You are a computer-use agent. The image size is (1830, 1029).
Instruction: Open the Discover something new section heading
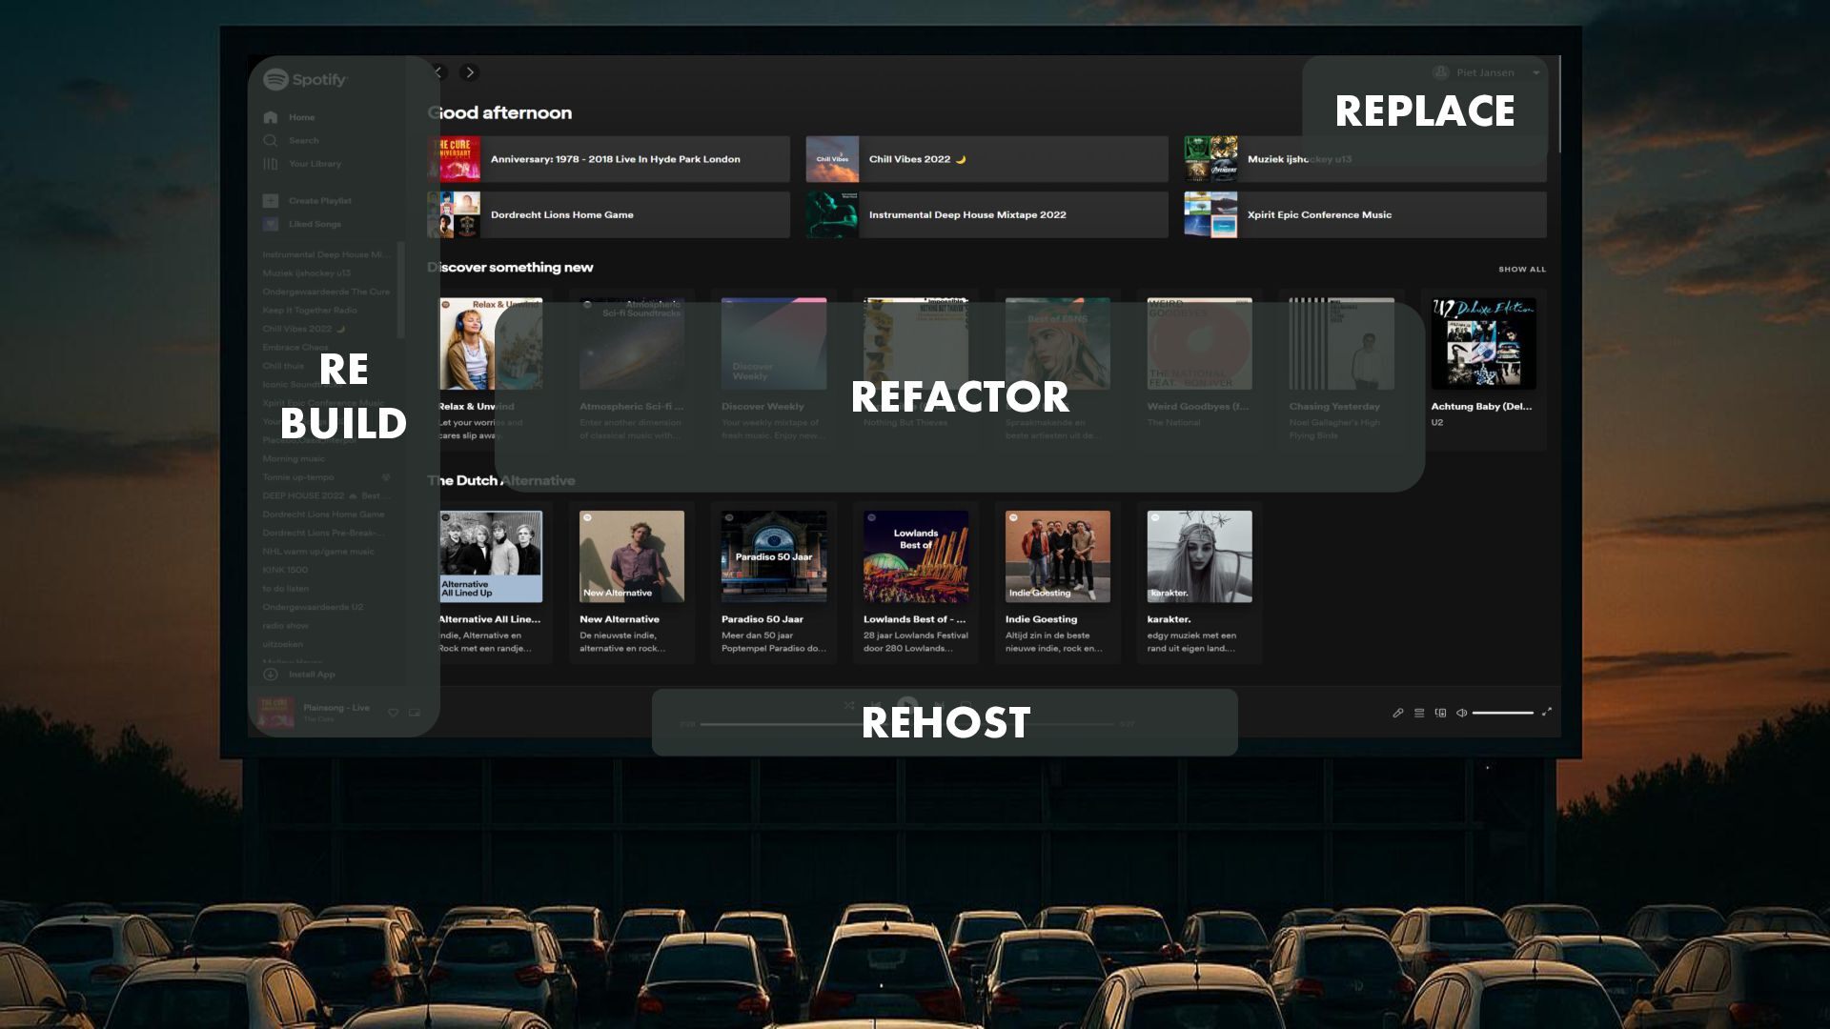point(511,268)
